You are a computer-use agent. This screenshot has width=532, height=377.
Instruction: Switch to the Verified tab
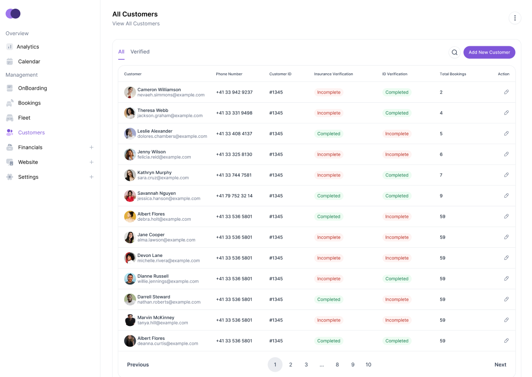[140, 52]
